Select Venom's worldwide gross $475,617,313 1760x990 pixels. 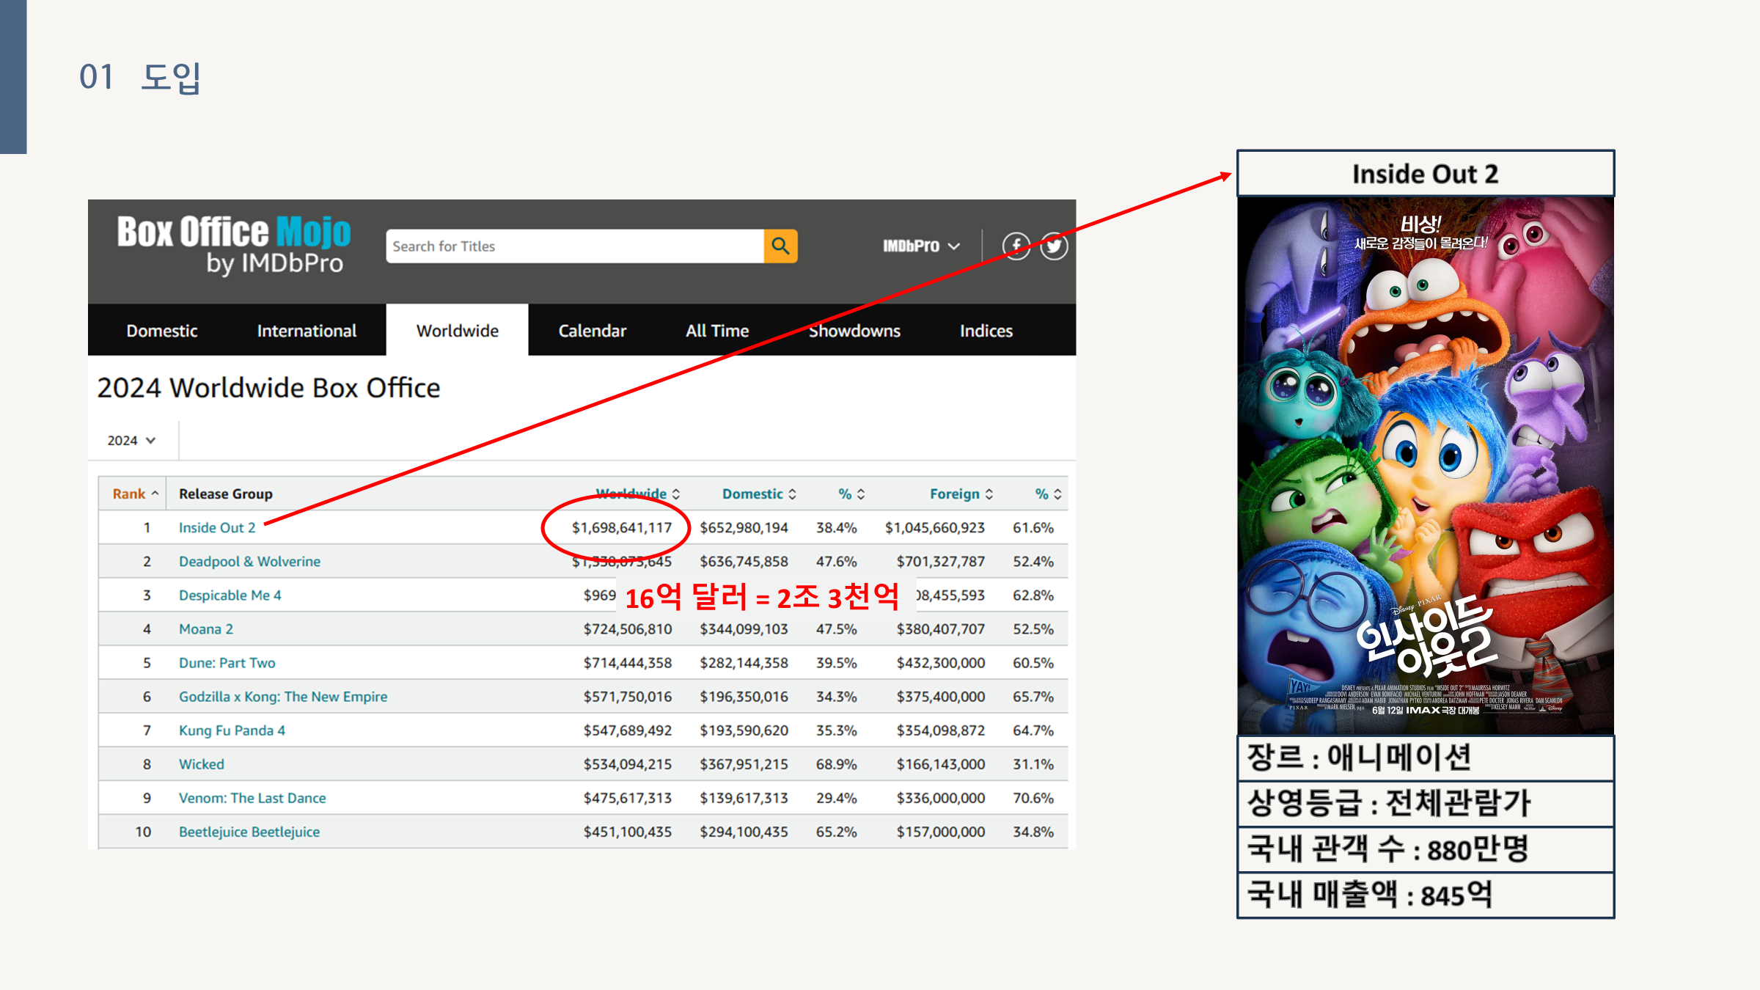(627, 797)
